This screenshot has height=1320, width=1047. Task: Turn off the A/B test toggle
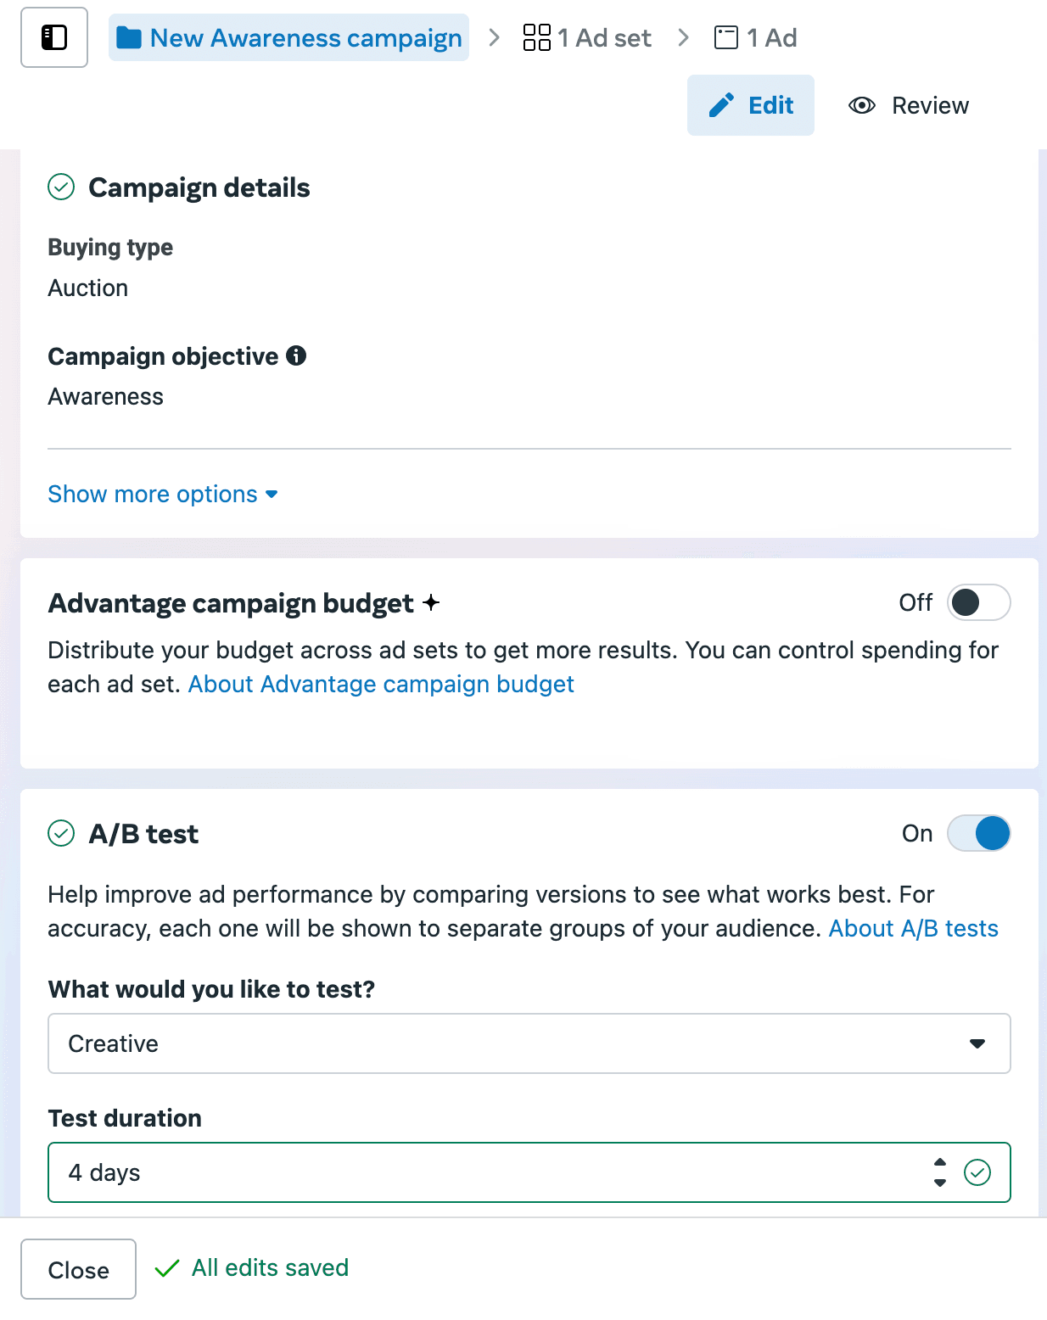pos(978,833)
